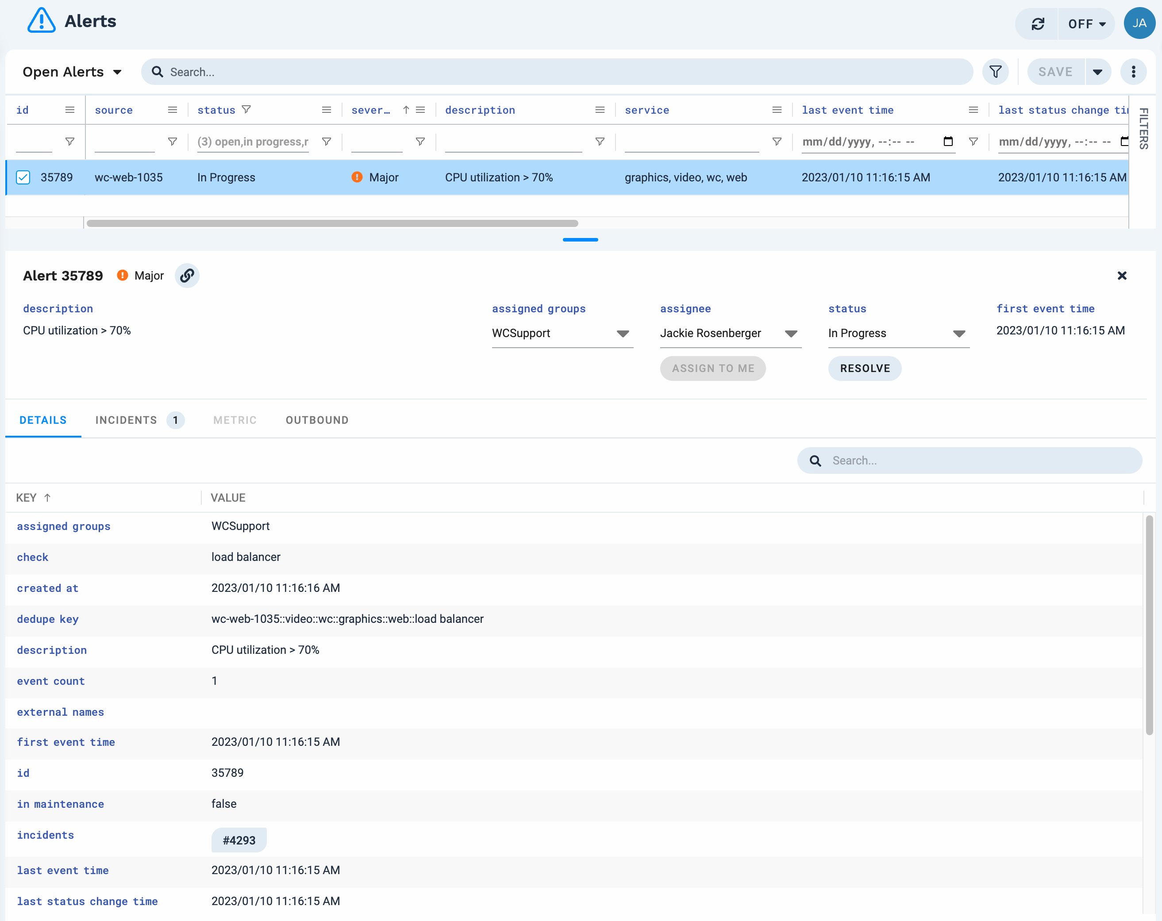The height and width of the screenshot is (921, 1162).
Task: Uncheck the checkbox on alert row 35789
Action: point(23,177)
